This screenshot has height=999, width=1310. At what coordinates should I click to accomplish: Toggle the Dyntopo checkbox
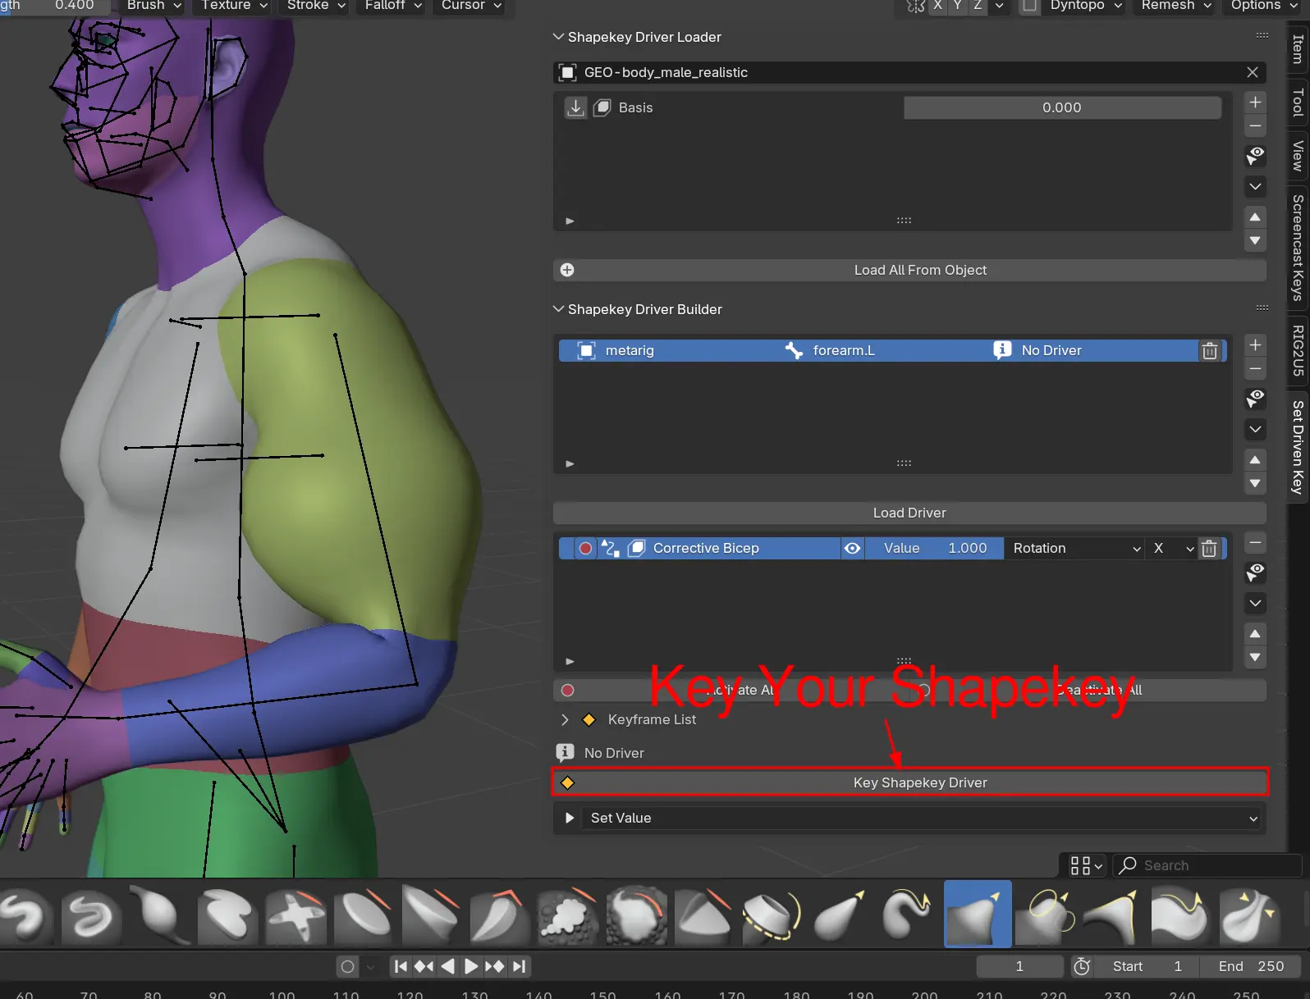click(x=1029, y=6)
